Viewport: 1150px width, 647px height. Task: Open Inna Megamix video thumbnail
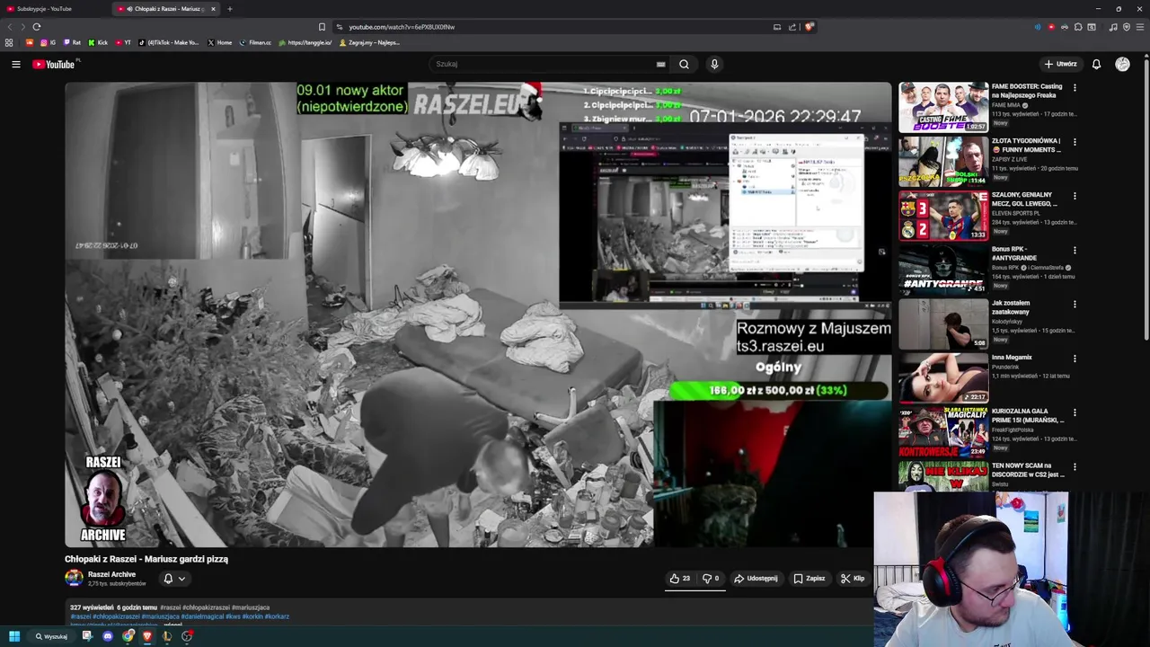[x=943, y=378]
